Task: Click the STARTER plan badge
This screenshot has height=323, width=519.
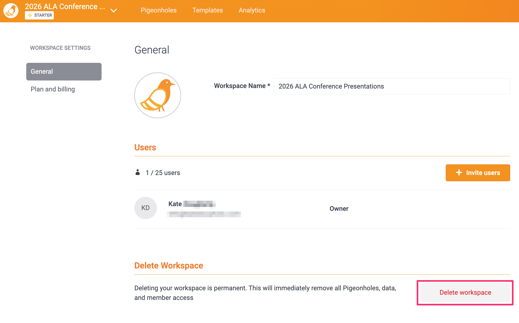Action: tap(39, 15)
